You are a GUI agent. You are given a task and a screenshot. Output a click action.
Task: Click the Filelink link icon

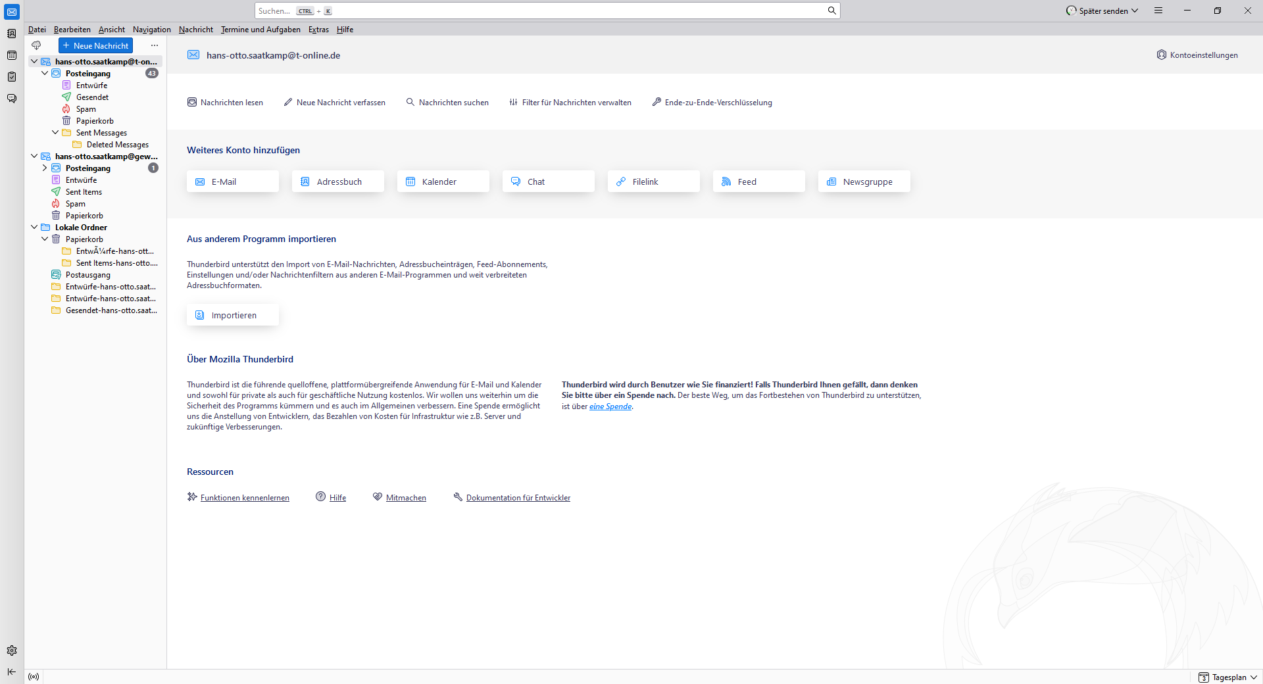621,182
